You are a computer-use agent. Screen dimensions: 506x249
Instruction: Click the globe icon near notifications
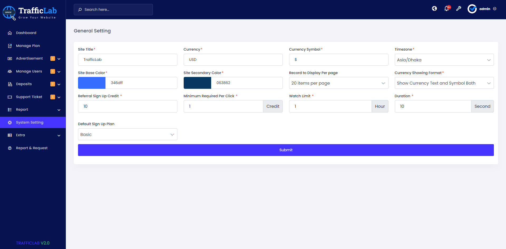434,8
